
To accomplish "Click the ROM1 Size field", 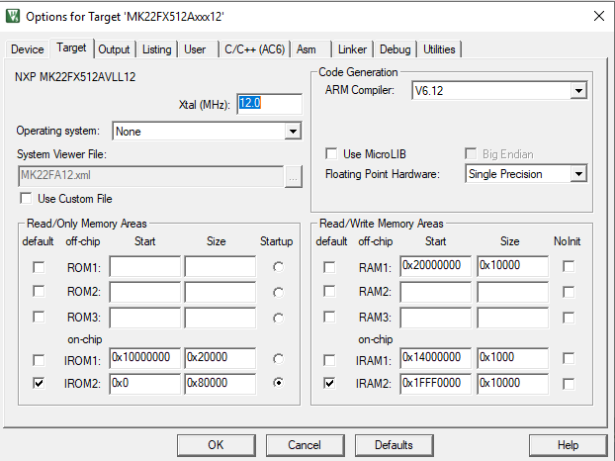I will pyautogui.click(x=220, y=267).
